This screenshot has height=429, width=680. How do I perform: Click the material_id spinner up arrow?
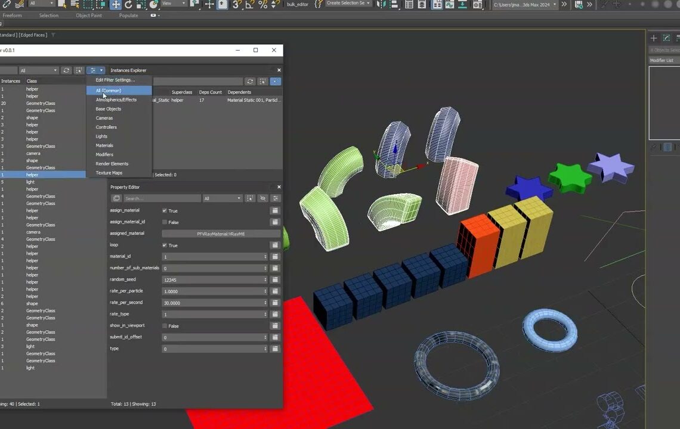[x=267, y=254]
